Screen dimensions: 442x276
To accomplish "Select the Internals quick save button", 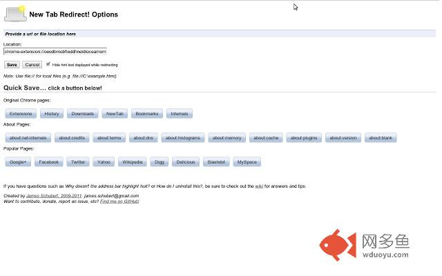I will pos(179,114).
